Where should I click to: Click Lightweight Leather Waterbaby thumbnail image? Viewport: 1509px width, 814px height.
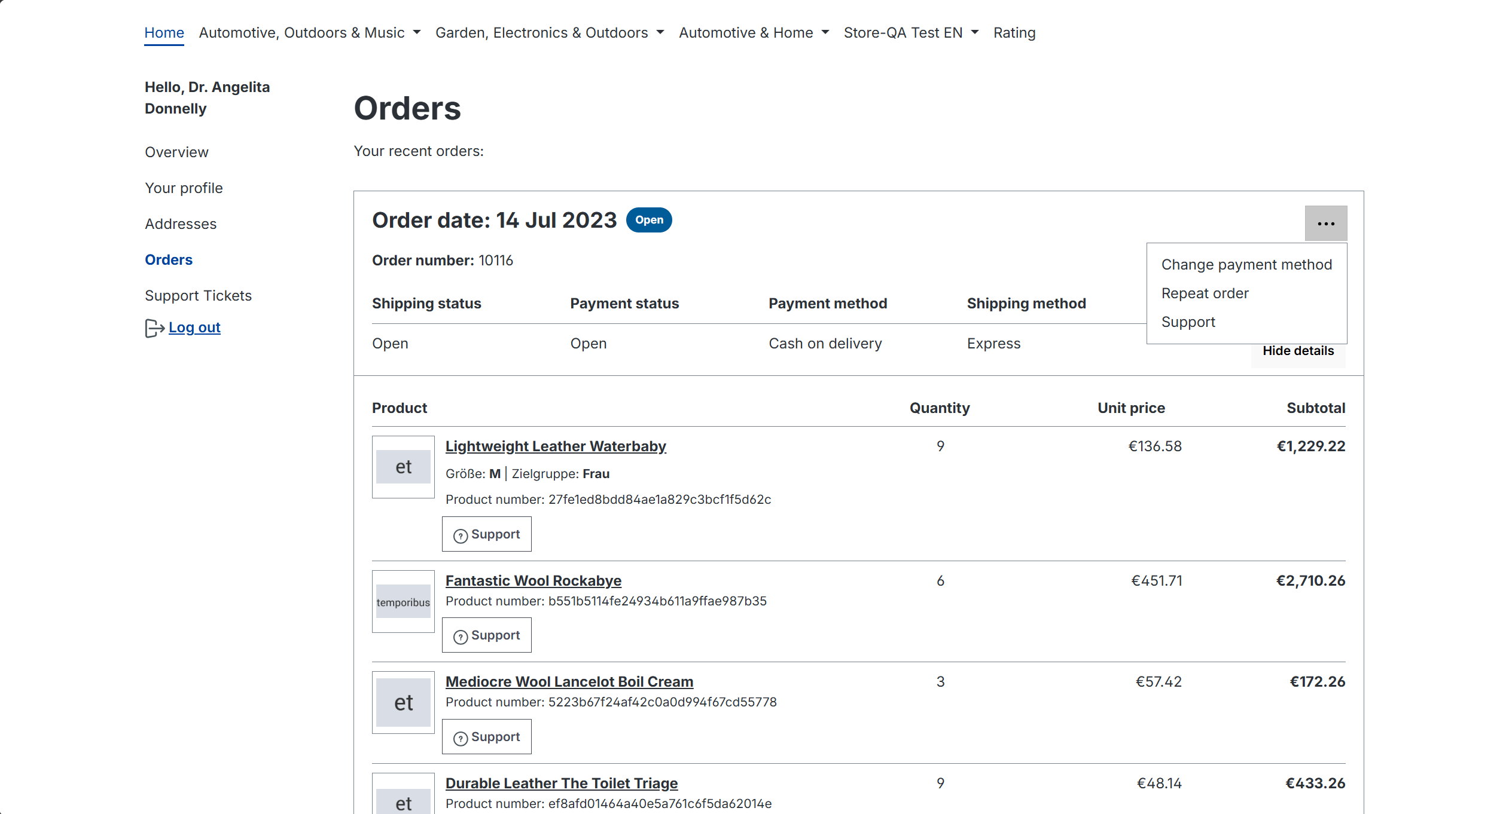(x=403, y=467)
